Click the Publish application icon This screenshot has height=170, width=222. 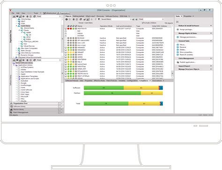tap(178, 62)
